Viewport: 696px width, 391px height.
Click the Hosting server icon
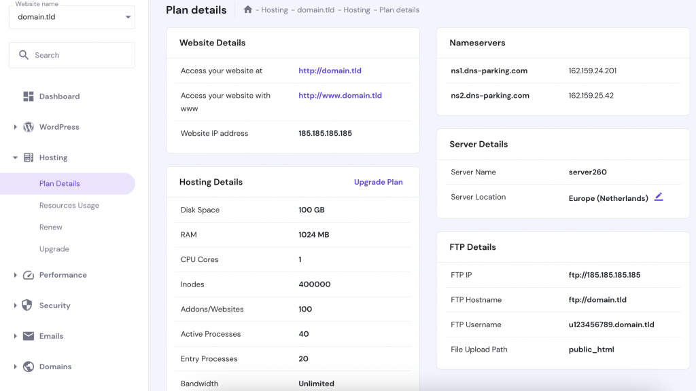29,157
